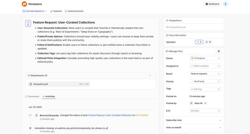The width and height of the screenshot is (250, 134).
Task: Open the Nicelydone.pdf attachment
Action: [59, 84]
